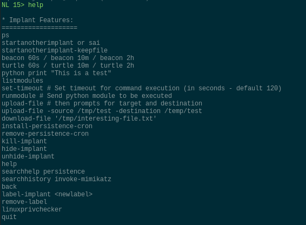Select the 'unhide-implant' command
This screenshot has width=306, height=225.
pos(28,156)
